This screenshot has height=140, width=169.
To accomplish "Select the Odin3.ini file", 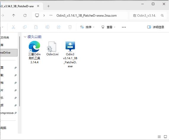I will (x=52, y=49).
